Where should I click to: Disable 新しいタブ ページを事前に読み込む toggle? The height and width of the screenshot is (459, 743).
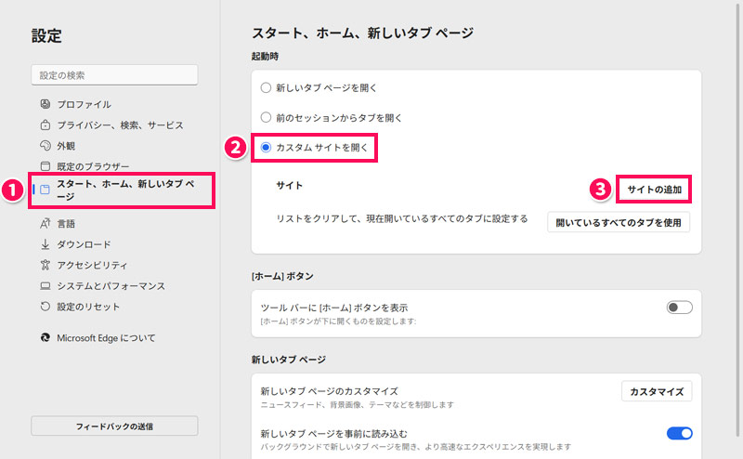click(679, 433)
